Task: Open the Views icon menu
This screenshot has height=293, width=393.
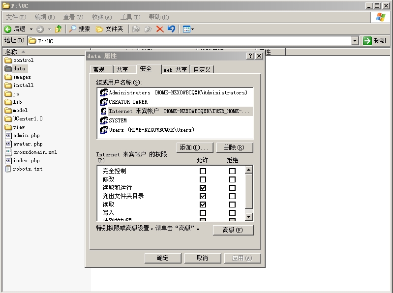Action: click(188, 29)
